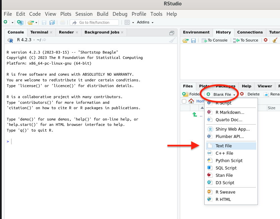Tick the select all files checkbox
The image size is (280, 219).
tap(184, 101)
